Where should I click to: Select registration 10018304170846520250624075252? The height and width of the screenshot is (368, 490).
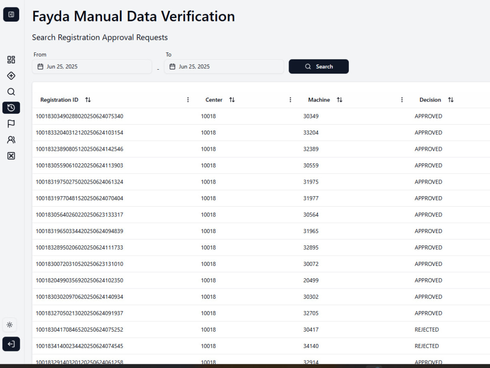(x=79, y=330)
